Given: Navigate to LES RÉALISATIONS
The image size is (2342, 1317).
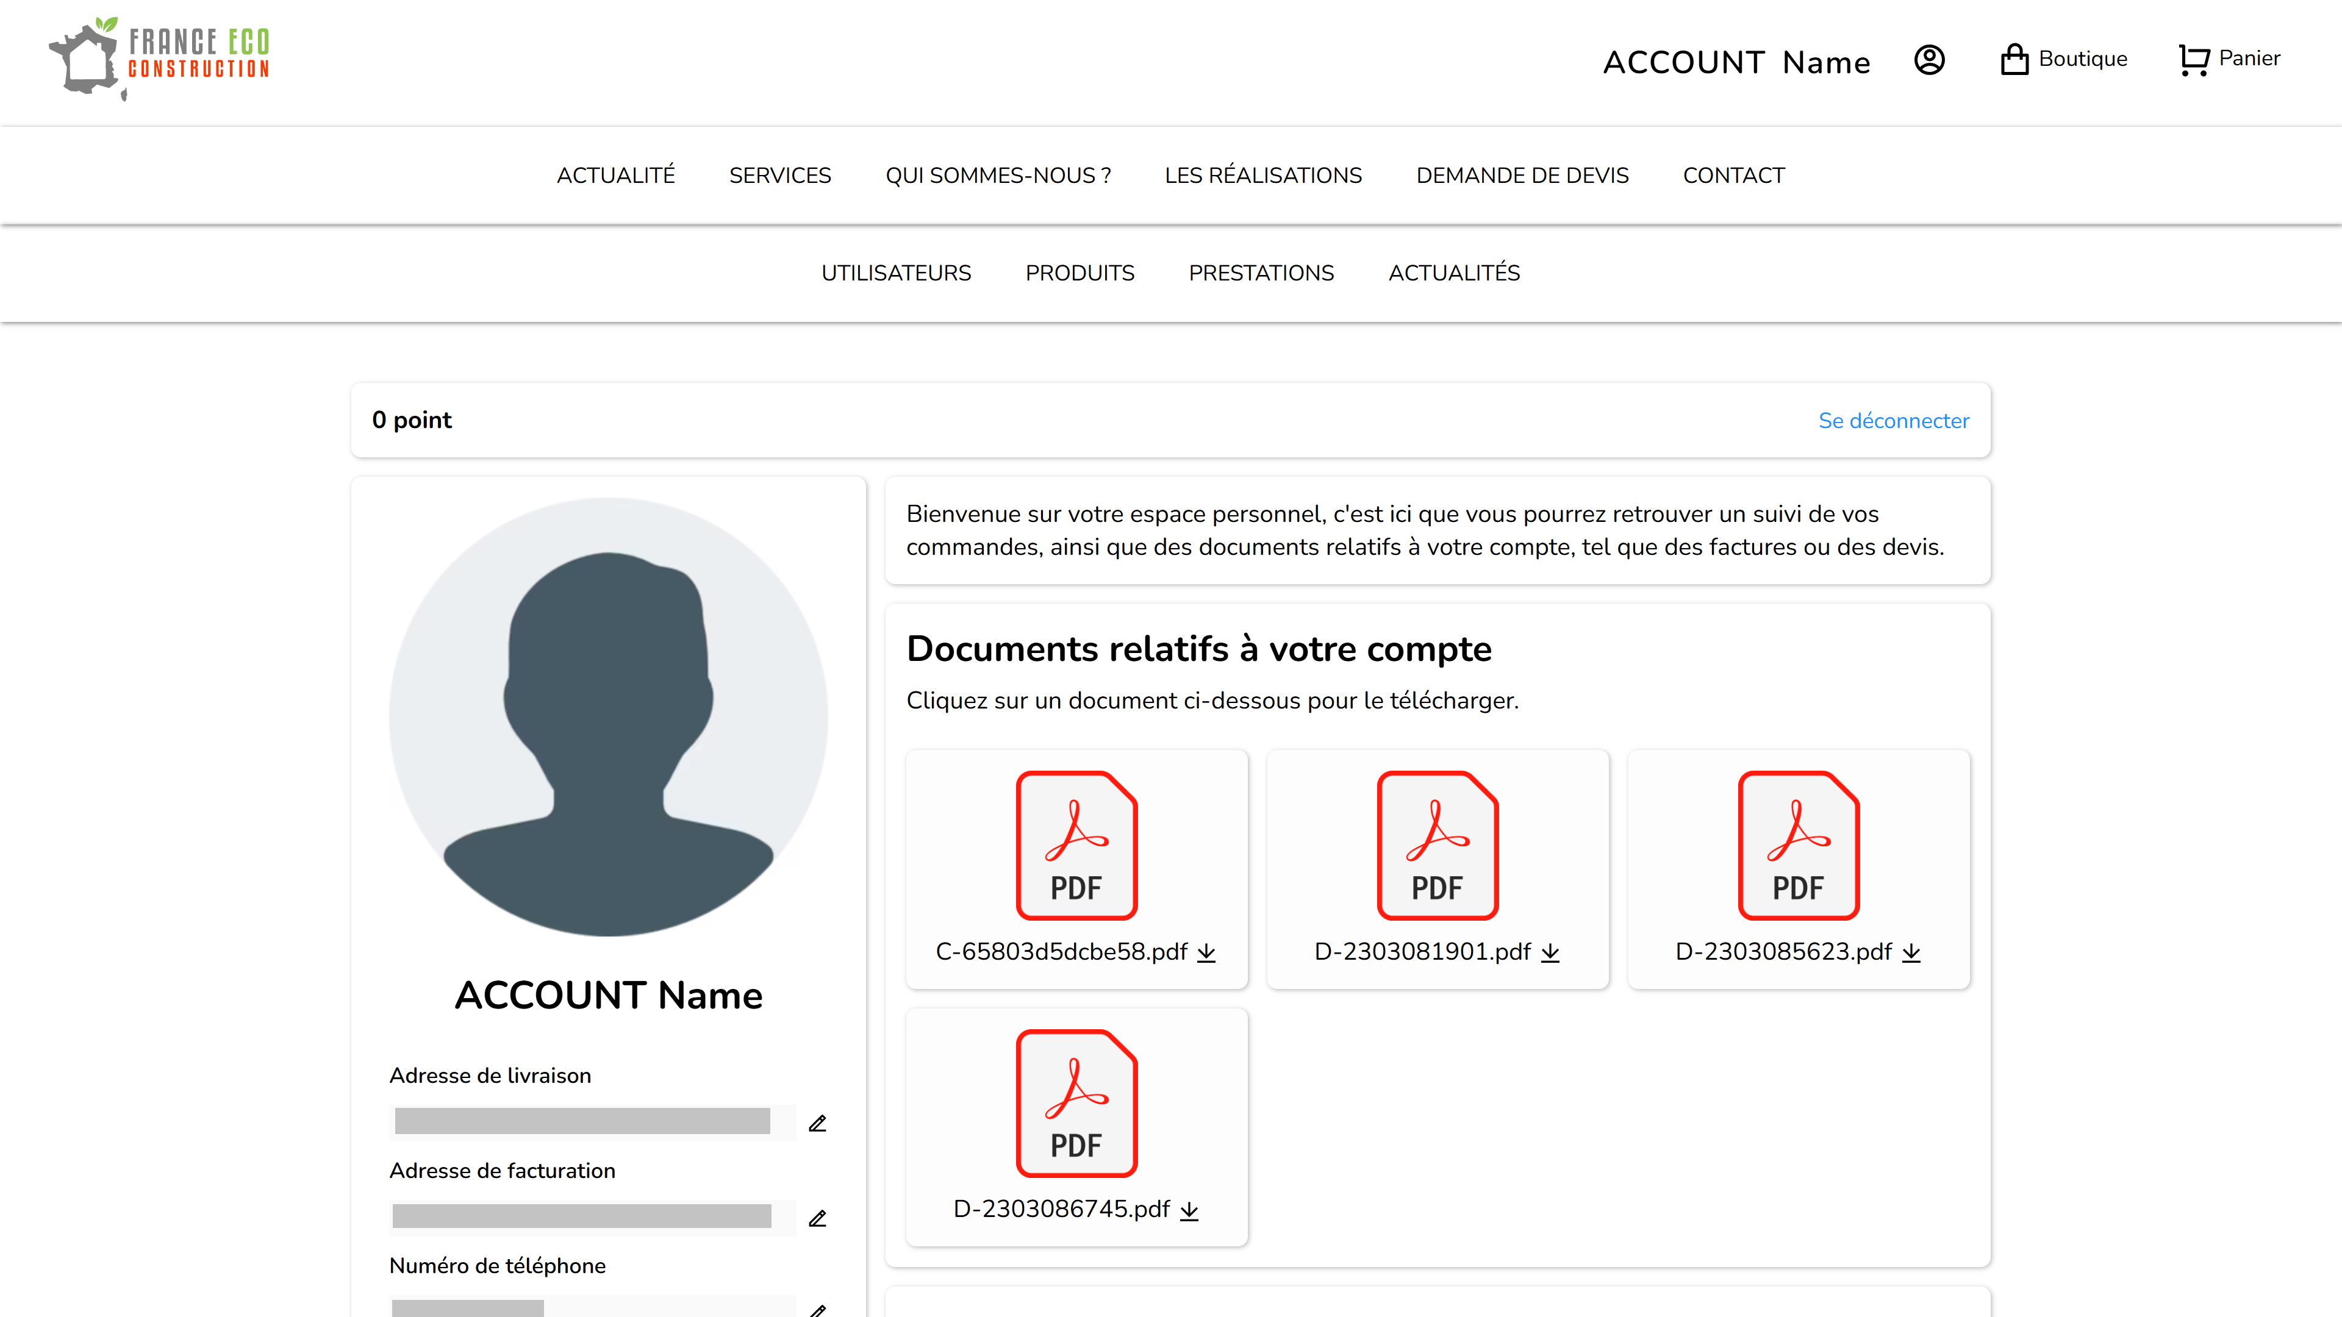Looking at the screenshot, I should (1263, 176).
